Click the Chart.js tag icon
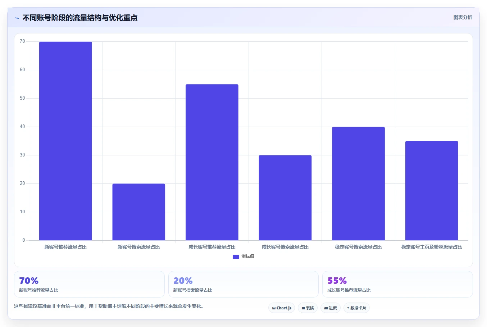The height and width of the screenshot is (327, 487). [x=274, y=308]
